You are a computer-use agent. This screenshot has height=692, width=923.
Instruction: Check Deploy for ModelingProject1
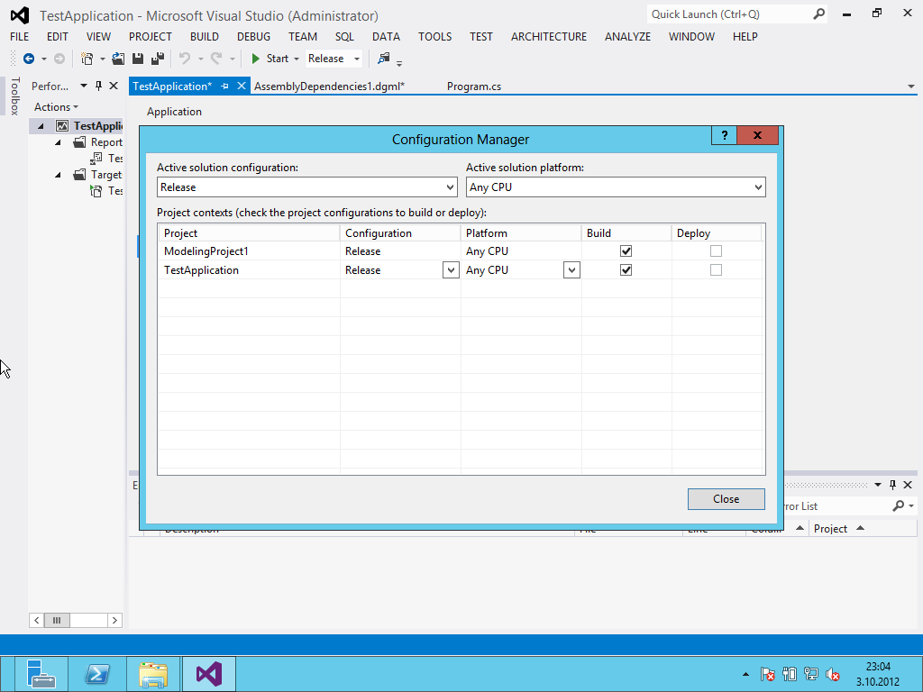[716, 251]
